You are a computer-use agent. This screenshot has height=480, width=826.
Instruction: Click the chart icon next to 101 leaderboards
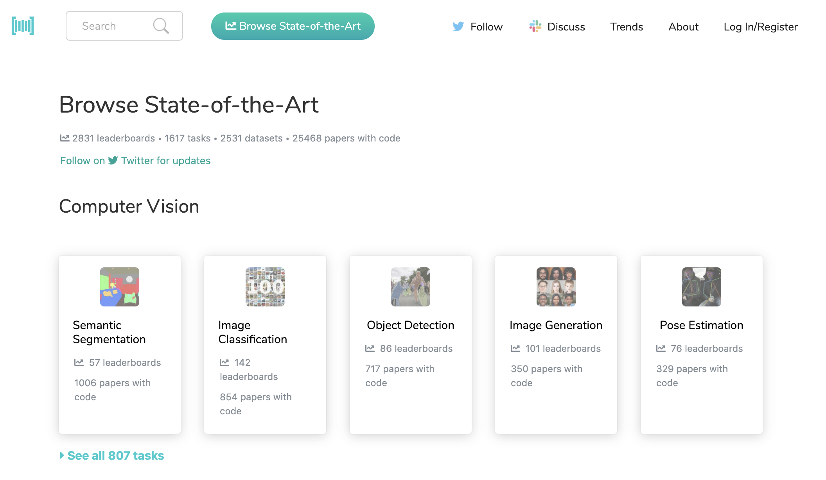point(515,348)
